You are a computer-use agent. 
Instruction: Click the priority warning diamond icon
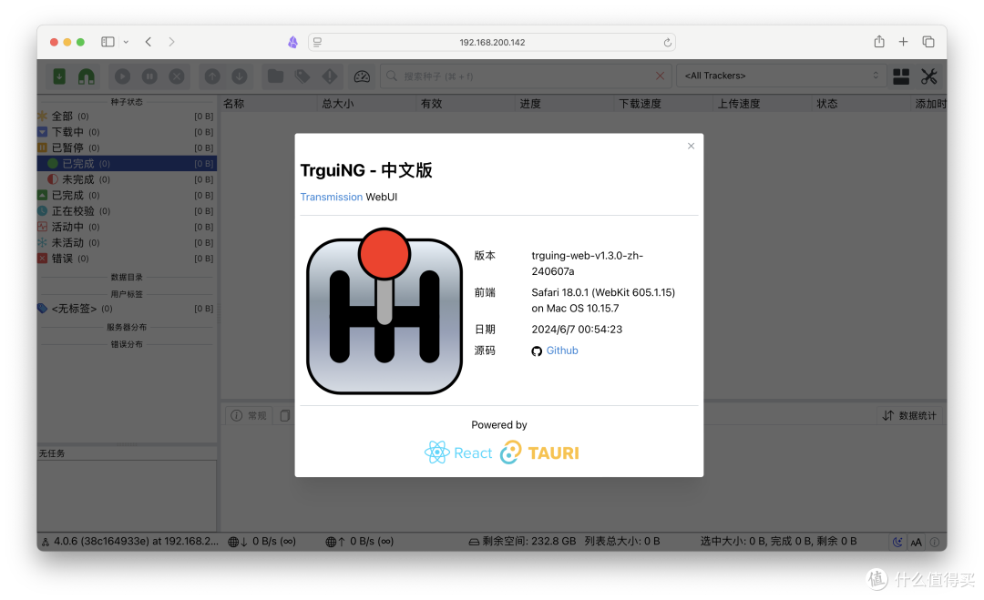click(x=330, y=76)
